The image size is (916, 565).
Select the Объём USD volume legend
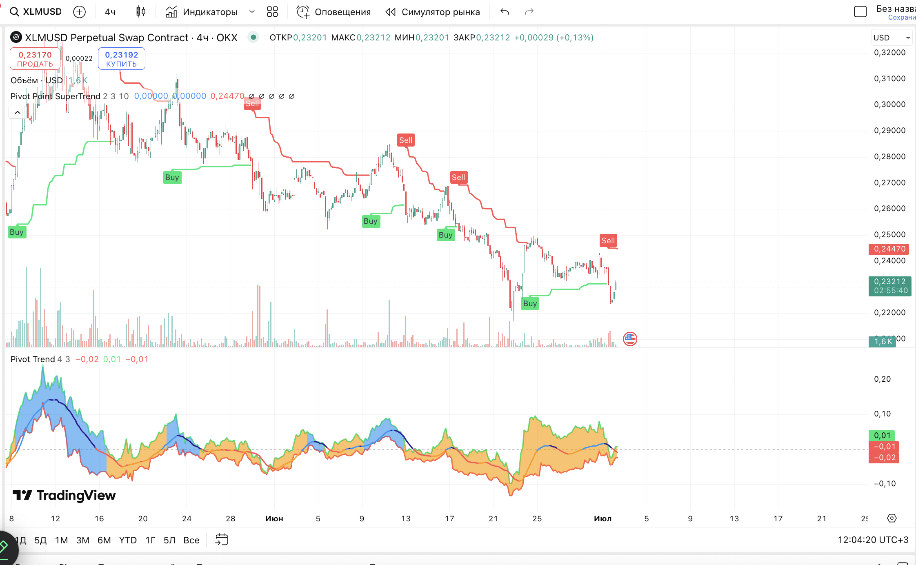click(37, 80)
